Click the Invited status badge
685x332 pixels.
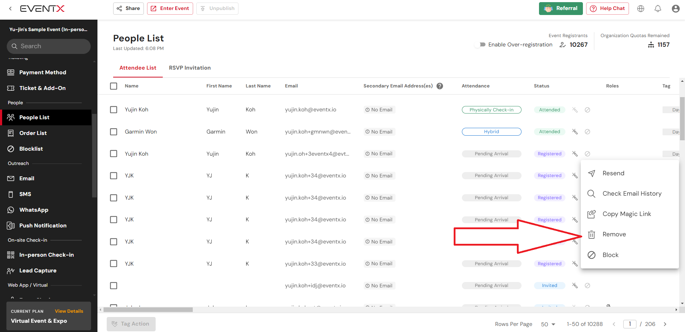click(549, 286)
